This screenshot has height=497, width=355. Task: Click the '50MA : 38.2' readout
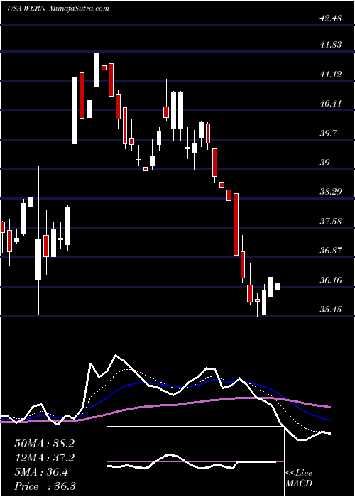coord(44,444)
